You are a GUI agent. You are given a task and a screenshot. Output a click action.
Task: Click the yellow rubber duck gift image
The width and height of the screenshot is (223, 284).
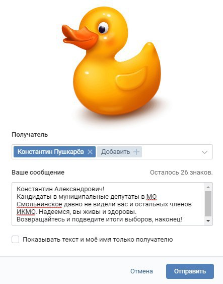tap(111, 61)
